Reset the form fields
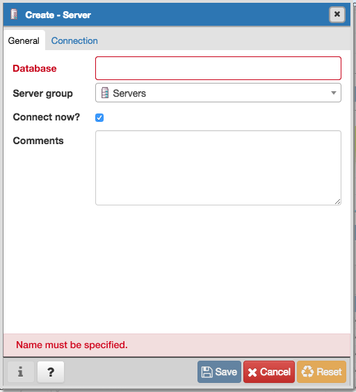 pos(321,372)
